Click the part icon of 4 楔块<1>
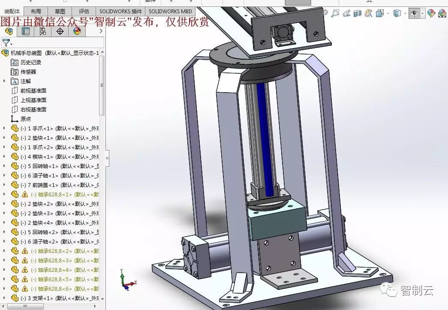 pyautogui.click(x=15, y=157)
